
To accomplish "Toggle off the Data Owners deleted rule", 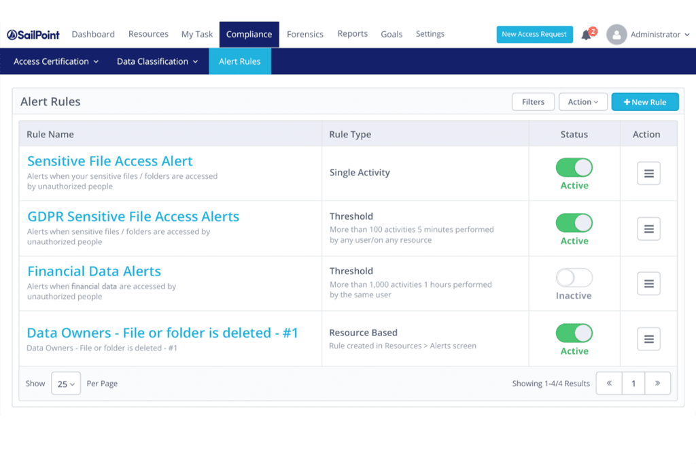I will pos(574,333).
